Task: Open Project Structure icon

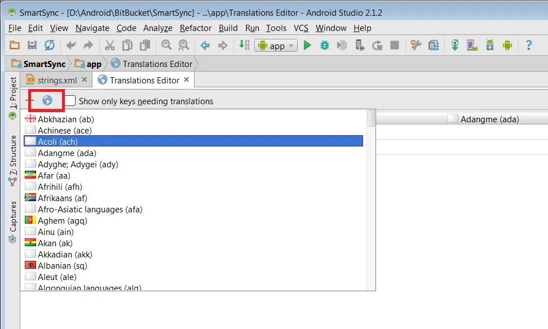Action: (x=434, y=46)
